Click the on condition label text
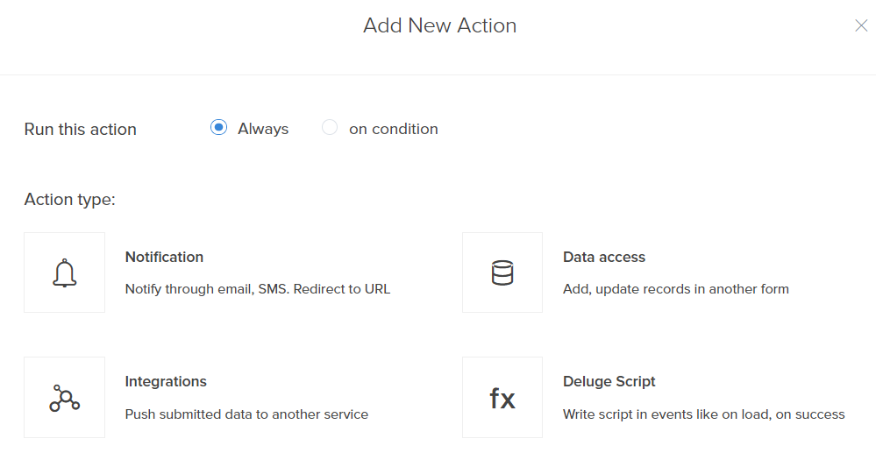 point(393,129)
